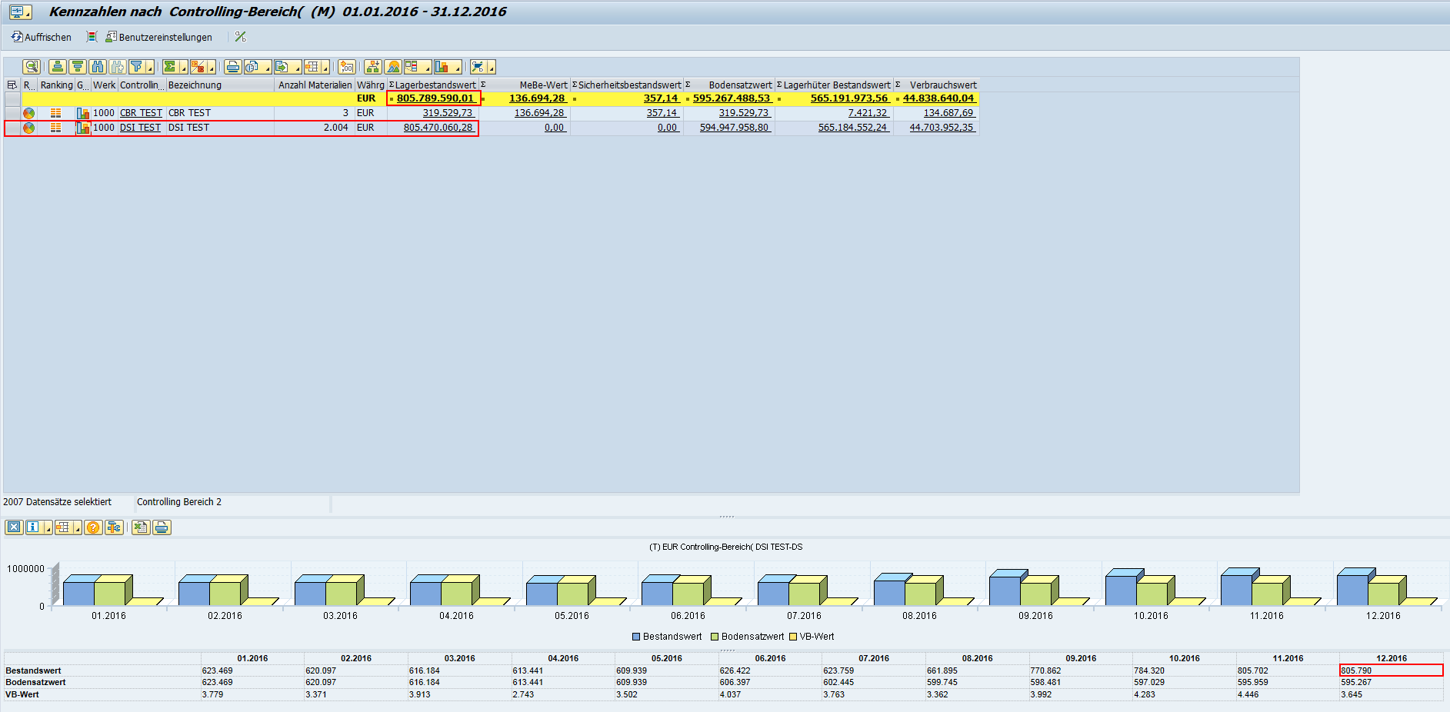The image size is (1450, 712).
Task: Close the chart panel with the X icon
Action: pos(14,527)
